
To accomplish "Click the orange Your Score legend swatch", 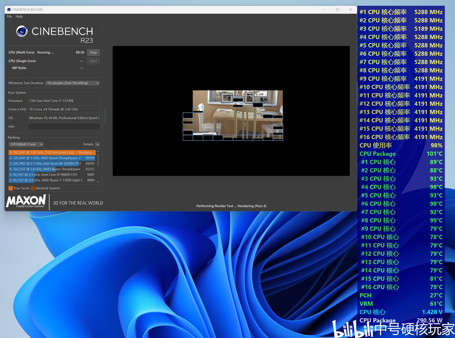I will coord(11,188).
